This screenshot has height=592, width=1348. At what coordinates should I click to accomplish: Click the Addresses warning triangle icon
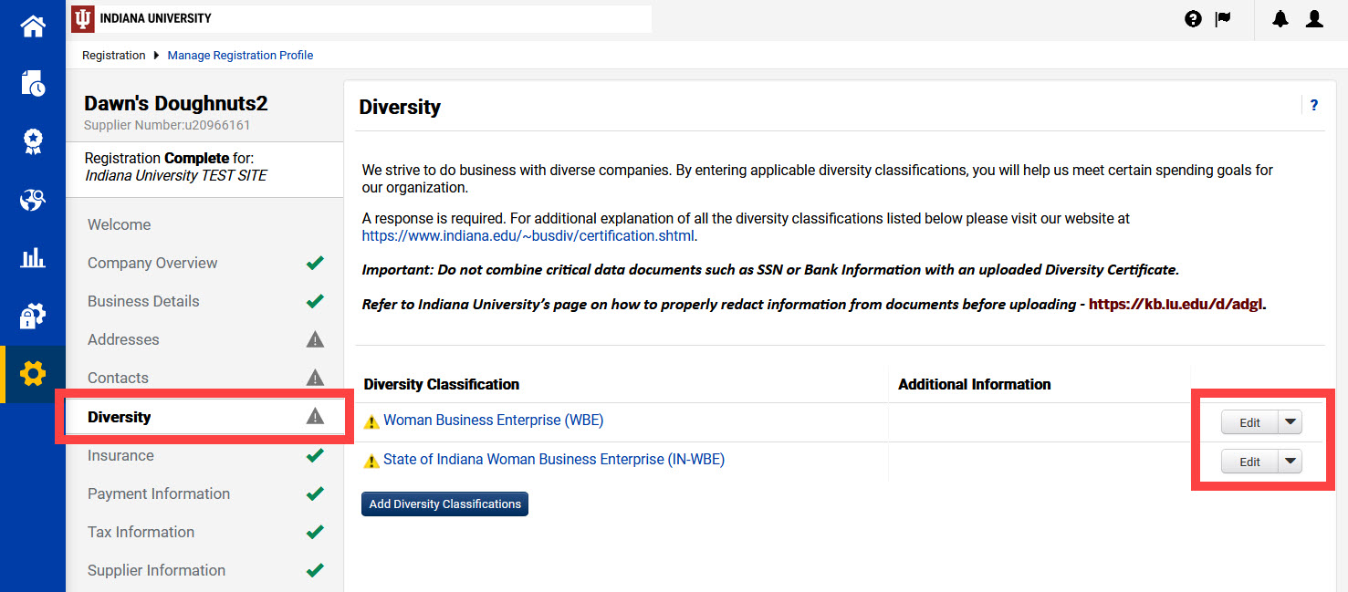(x=315, y=339)
